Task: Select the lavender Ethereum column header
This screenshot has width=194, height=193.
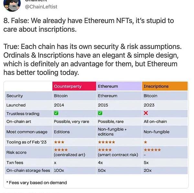Action: [x=119, y=86]
